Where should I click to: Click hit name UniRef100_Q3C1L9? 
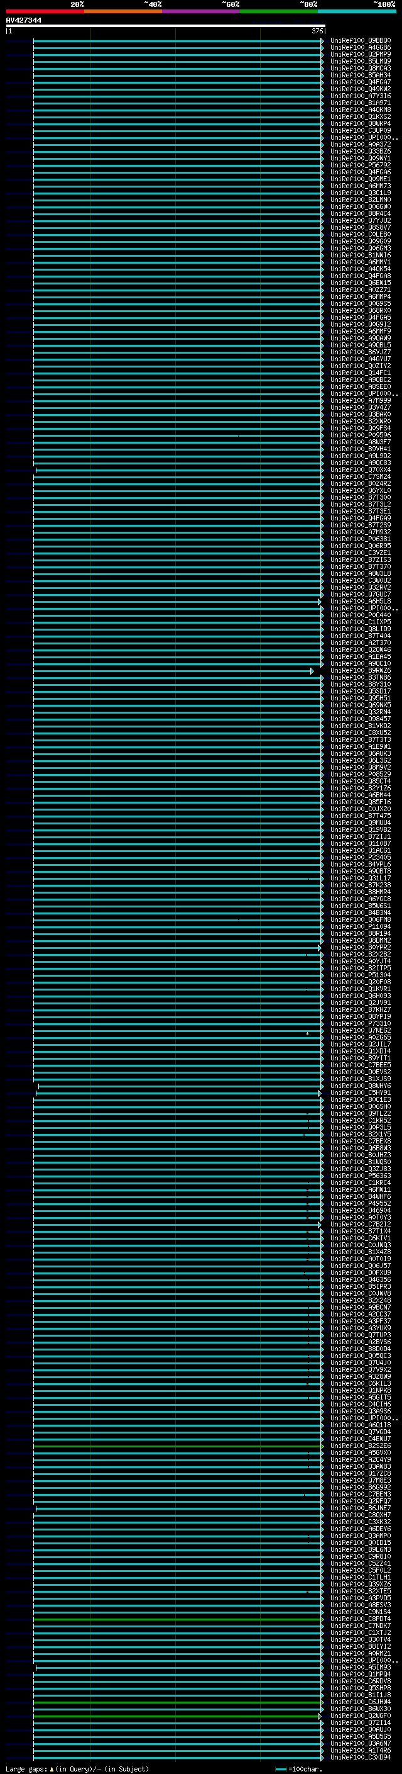[361, 193]
